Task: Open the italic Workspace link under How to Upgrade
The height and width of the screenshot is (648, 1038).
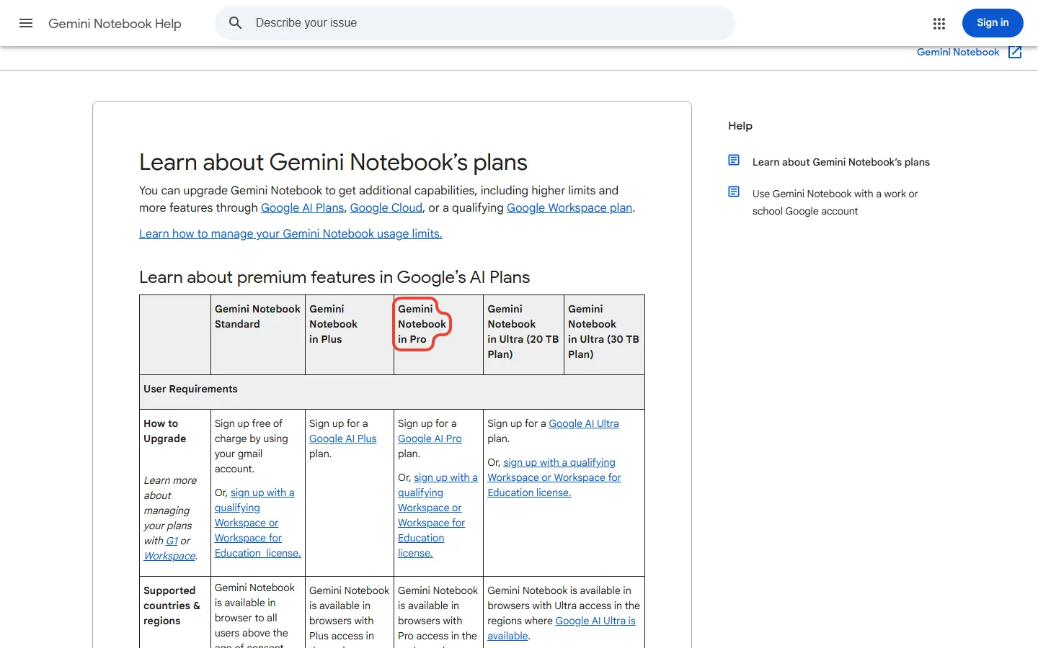Action: point(169,556)
